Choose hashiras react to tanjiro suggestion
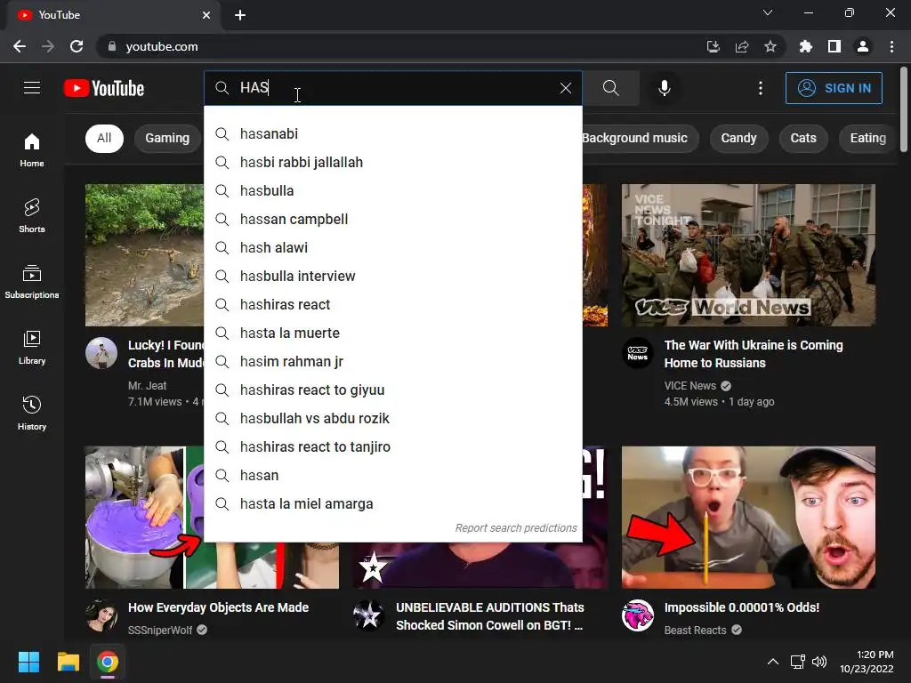Image resolution: width=911 pixels, height=683 pixels. (x=392, y=446)
